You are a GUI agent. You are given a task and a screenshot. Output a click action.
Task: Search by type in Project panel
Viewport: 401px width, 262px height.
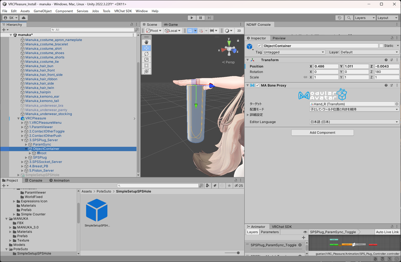point(208,186)
